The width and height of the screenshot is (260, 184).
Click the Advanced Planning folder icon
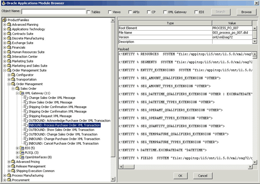tap(9, 24)
